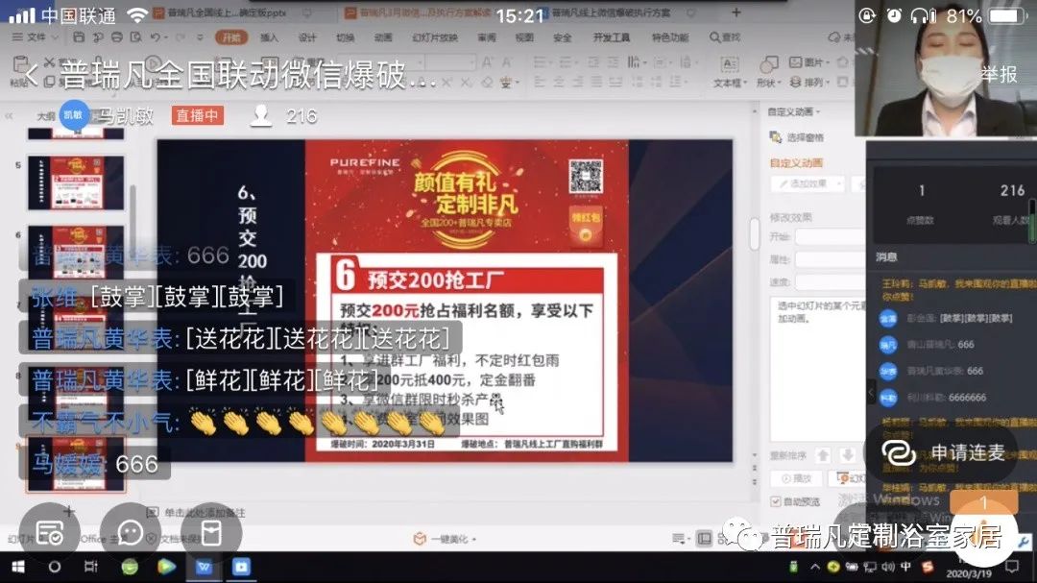Tap the checklist document round button
This screenshot has width=1037, height=583.
coord(50,532)
